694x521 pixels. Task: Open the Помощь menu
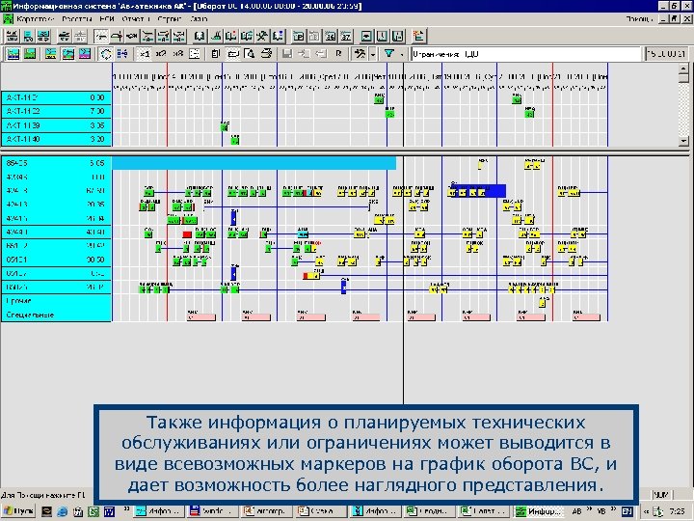(x=639, y=19)
